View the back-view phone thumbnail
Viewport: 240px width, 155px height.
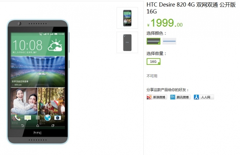pos(127,42)
